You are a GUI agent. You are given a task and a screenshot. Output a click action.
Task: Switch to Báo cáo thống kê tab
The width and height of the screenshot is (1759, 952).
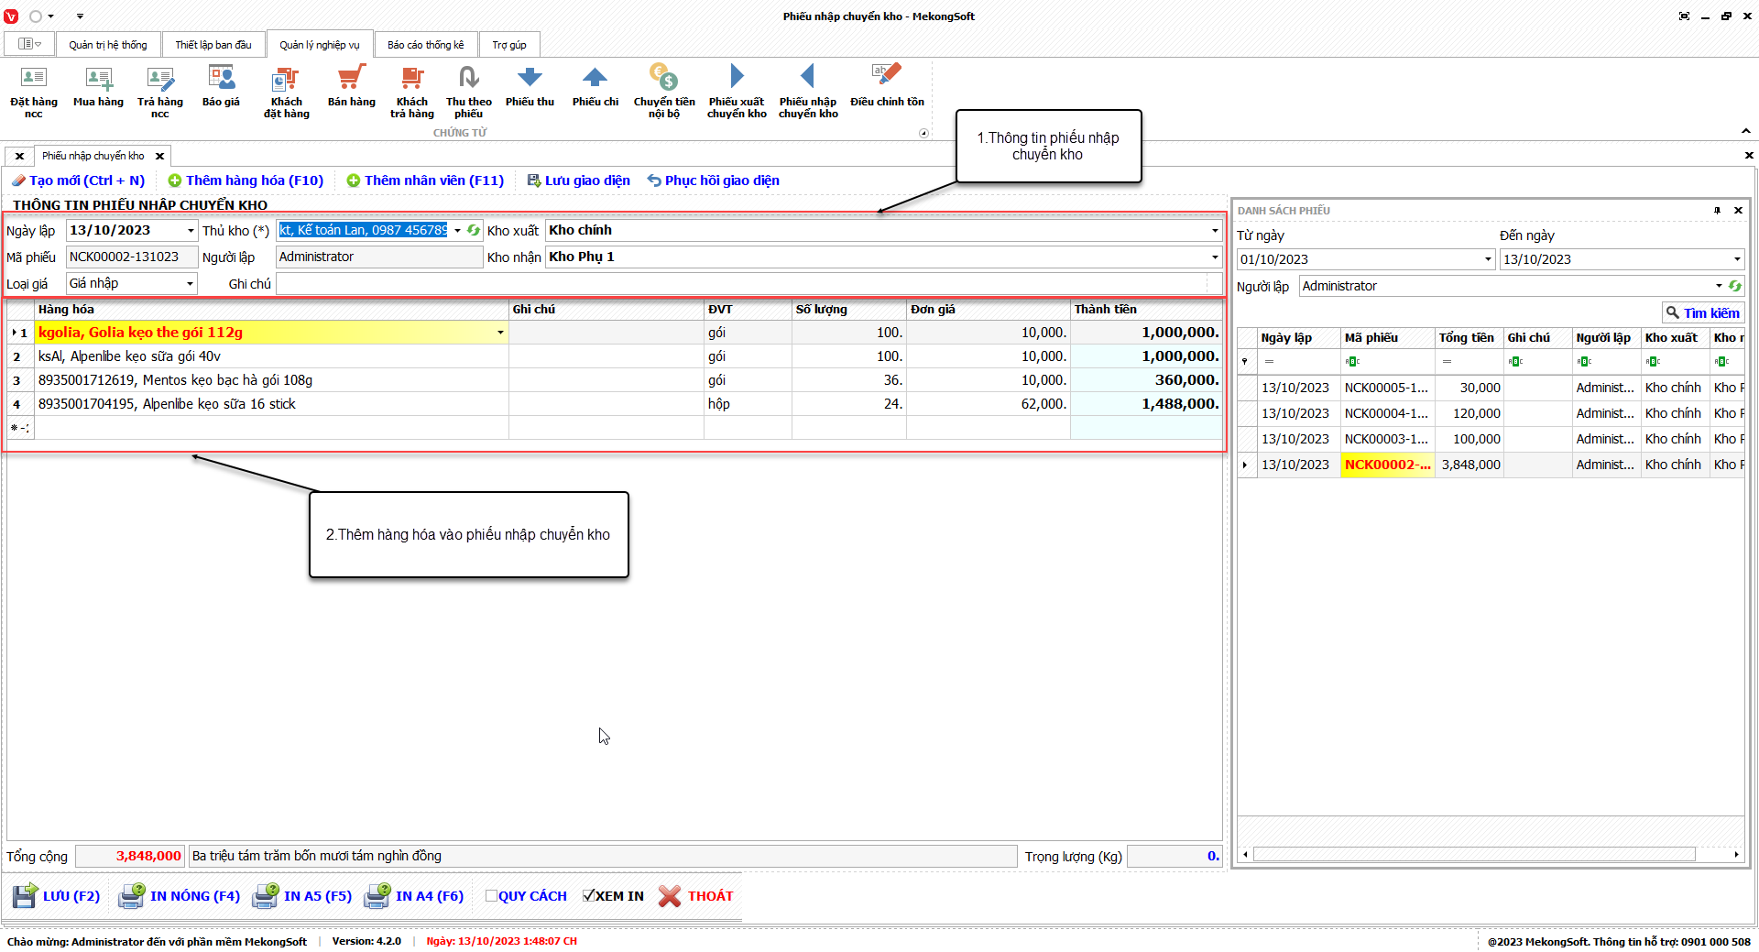425,45
